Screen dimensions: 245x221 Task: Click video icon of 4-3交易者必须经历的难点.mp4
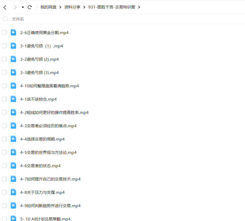point(13,125)
